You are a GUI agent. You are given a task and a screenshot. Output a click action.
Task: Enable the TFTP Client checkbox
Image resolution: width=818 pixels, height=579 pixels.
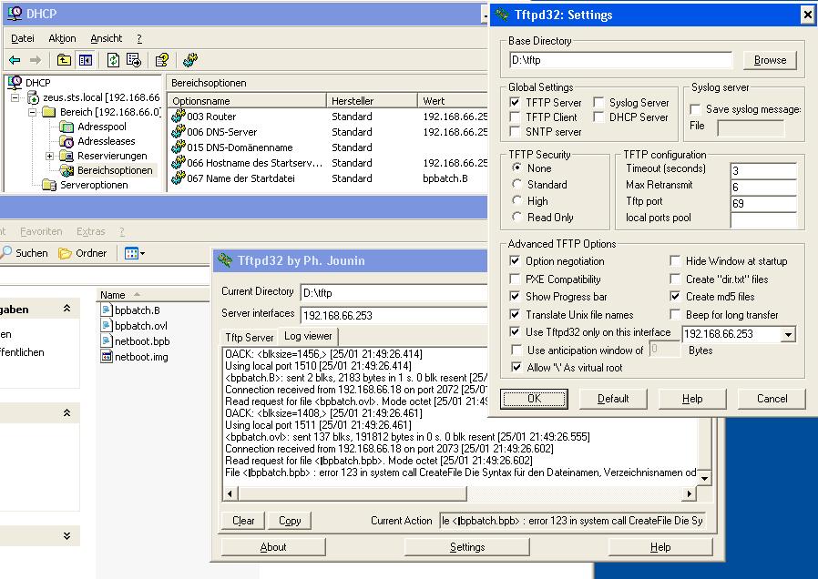[x=516, y=117]
